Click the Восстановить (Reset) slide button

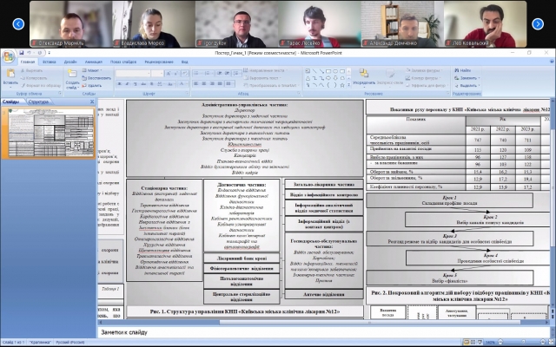coord(96,78)
